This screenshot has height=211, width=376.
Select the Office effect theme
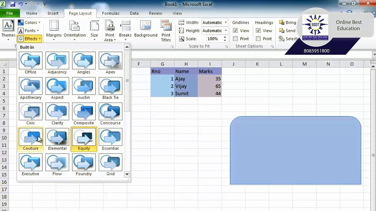(x=31, y=63)
